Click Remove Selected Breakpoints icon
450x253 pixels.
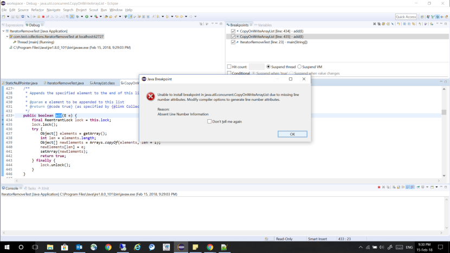point(375,24)
